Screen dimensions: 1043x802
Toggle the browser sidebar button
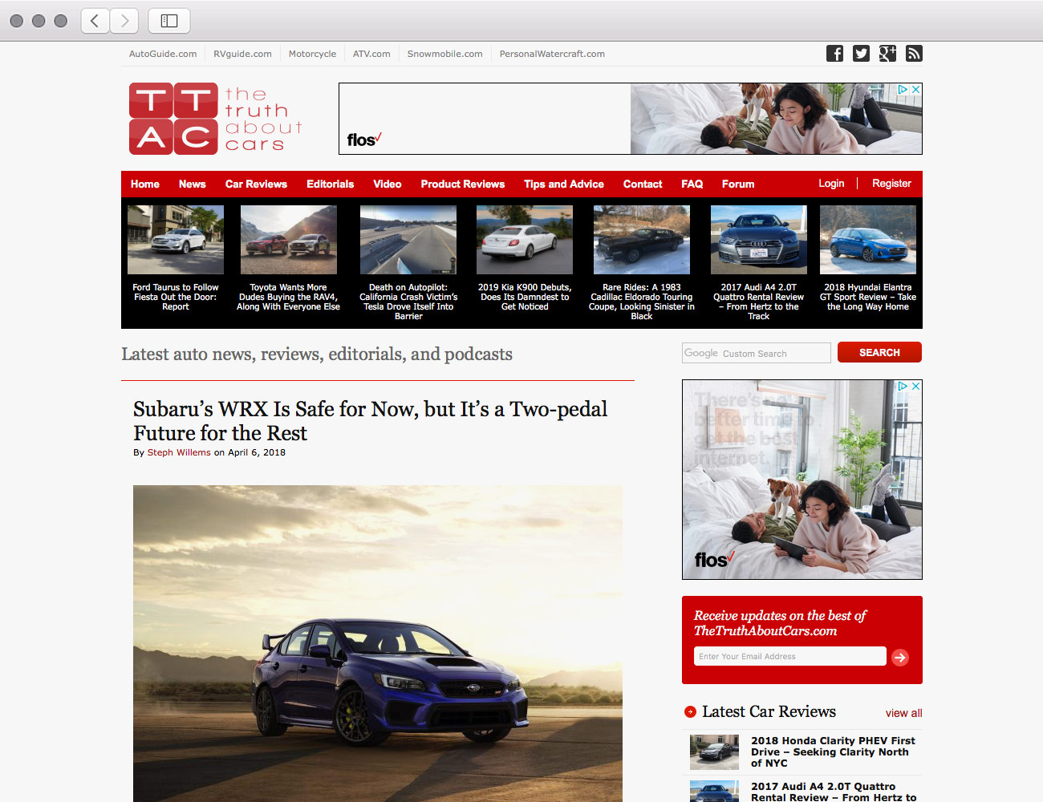click(x=169, y=21)
